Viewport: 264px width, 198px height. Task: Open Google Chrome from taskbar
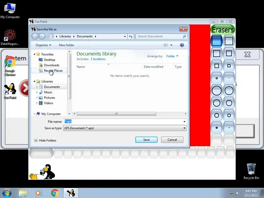tap(55, 193)
